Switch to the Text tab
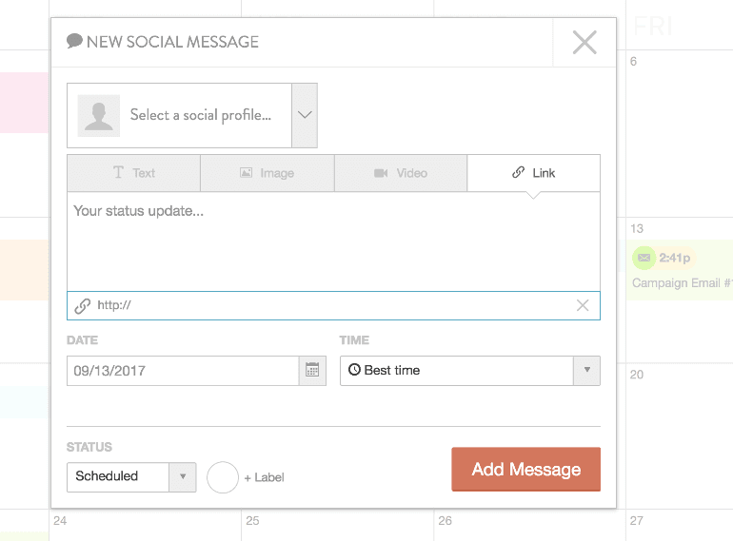Viewport: 733px width, 541px height. 133,173
